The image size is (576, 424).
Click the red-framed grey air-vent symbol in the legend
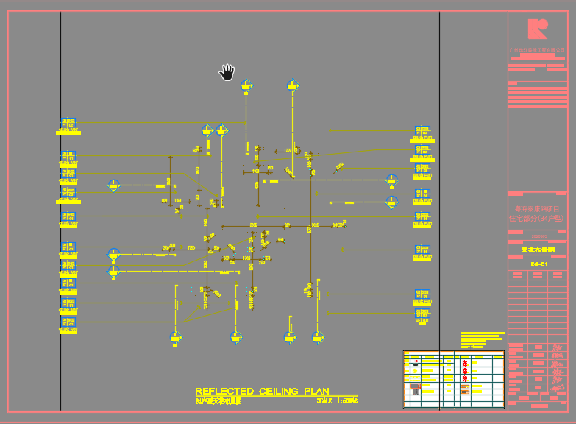coord(416,386)
